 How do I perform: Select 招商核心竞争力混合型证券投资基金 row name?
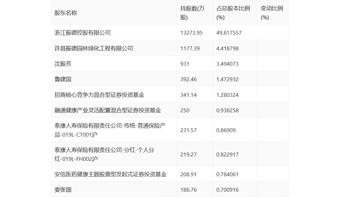tap(99, 95)
